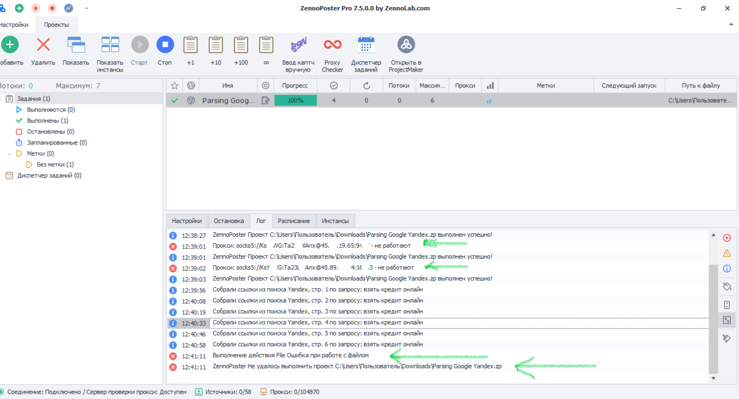
Task: Click the 100% progress bar
Action: (x=295, y=101)
